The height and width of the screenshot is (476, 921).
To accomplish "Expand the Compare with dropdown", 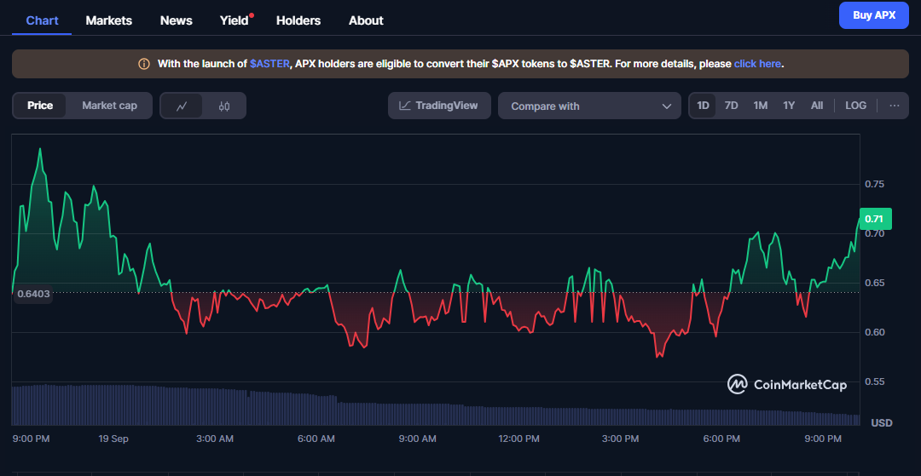I will click(x=589, y=106).
